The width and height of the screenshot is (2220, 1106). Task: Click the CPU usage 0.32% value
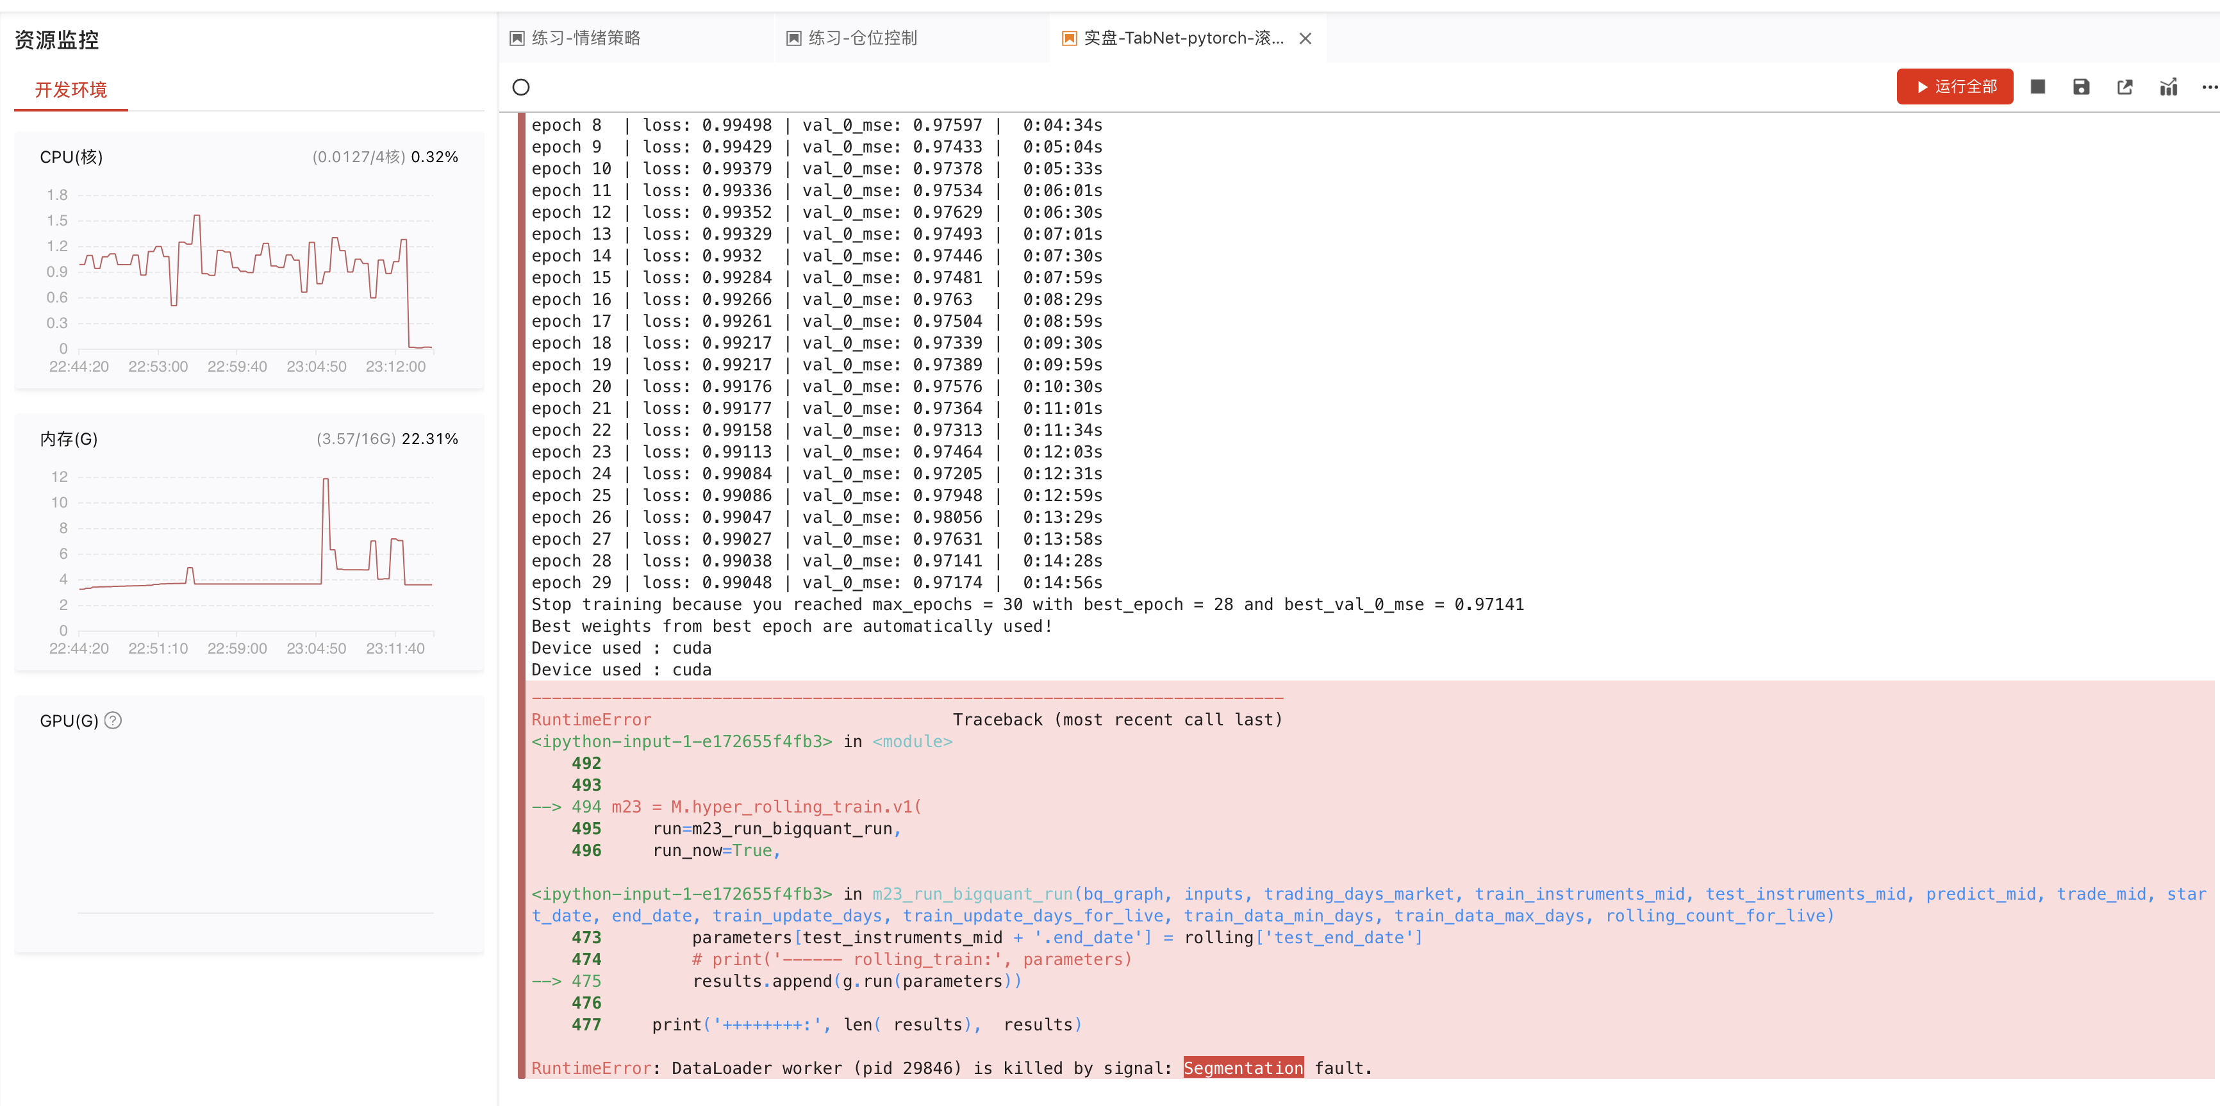[x=435, y=157]
